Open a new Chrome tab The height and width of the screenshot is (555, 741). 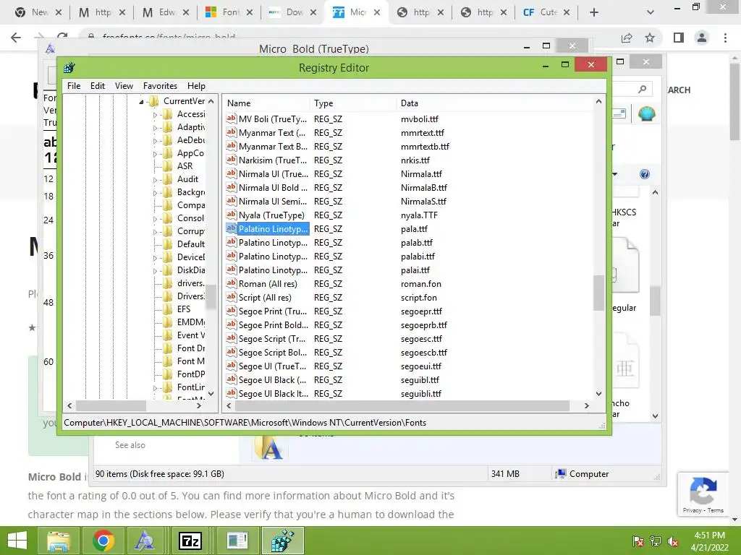(x=594, y=12)
